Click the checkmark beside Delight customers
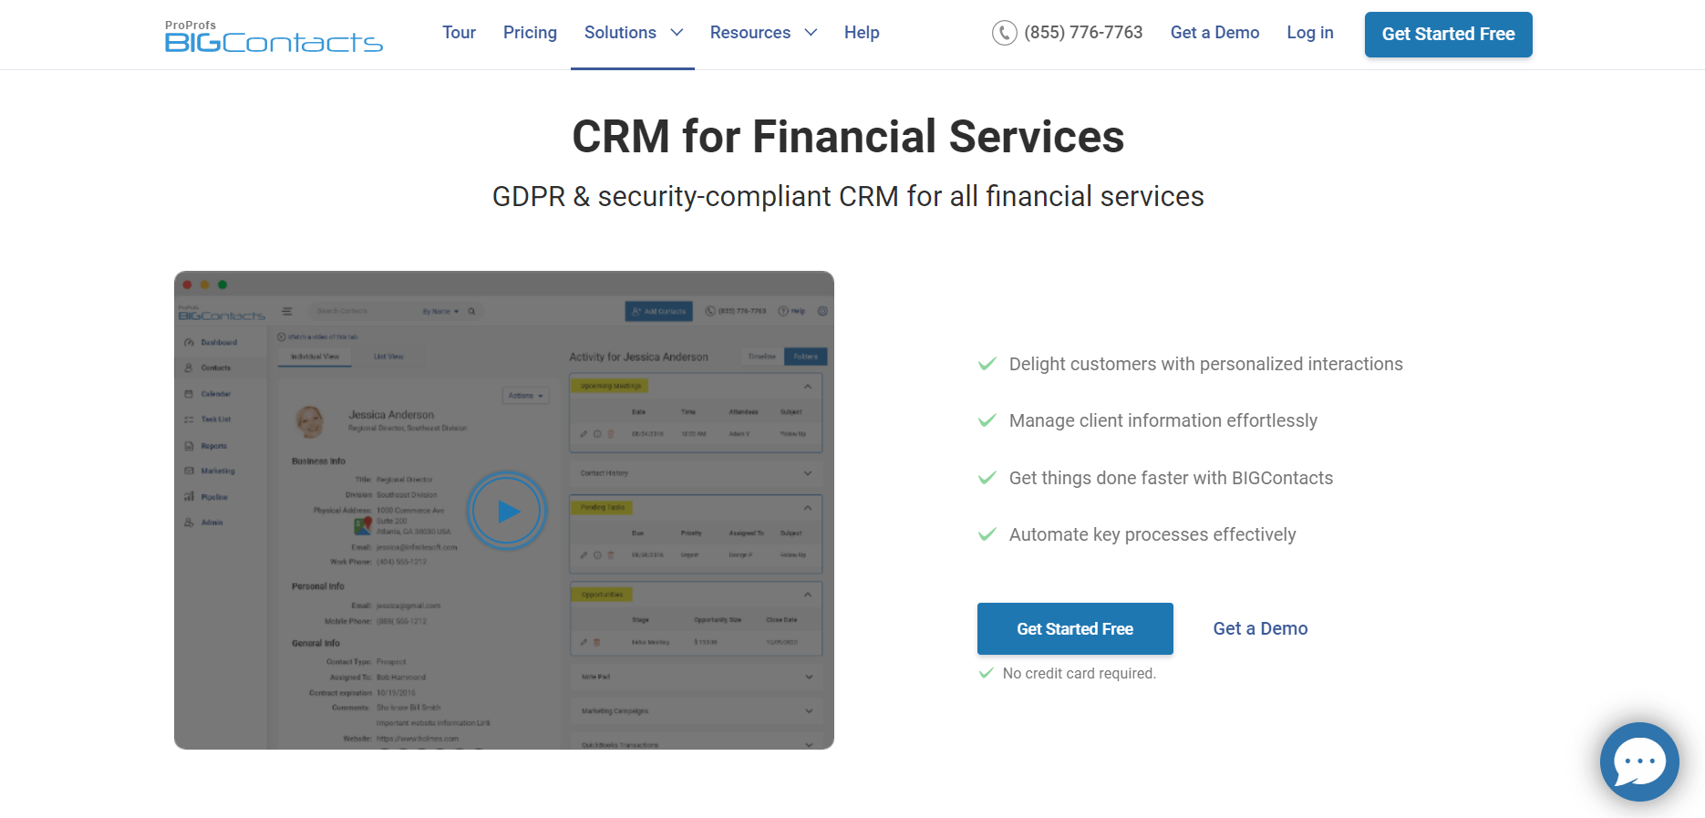This screenshot has height=818, width=1705. 987,364
